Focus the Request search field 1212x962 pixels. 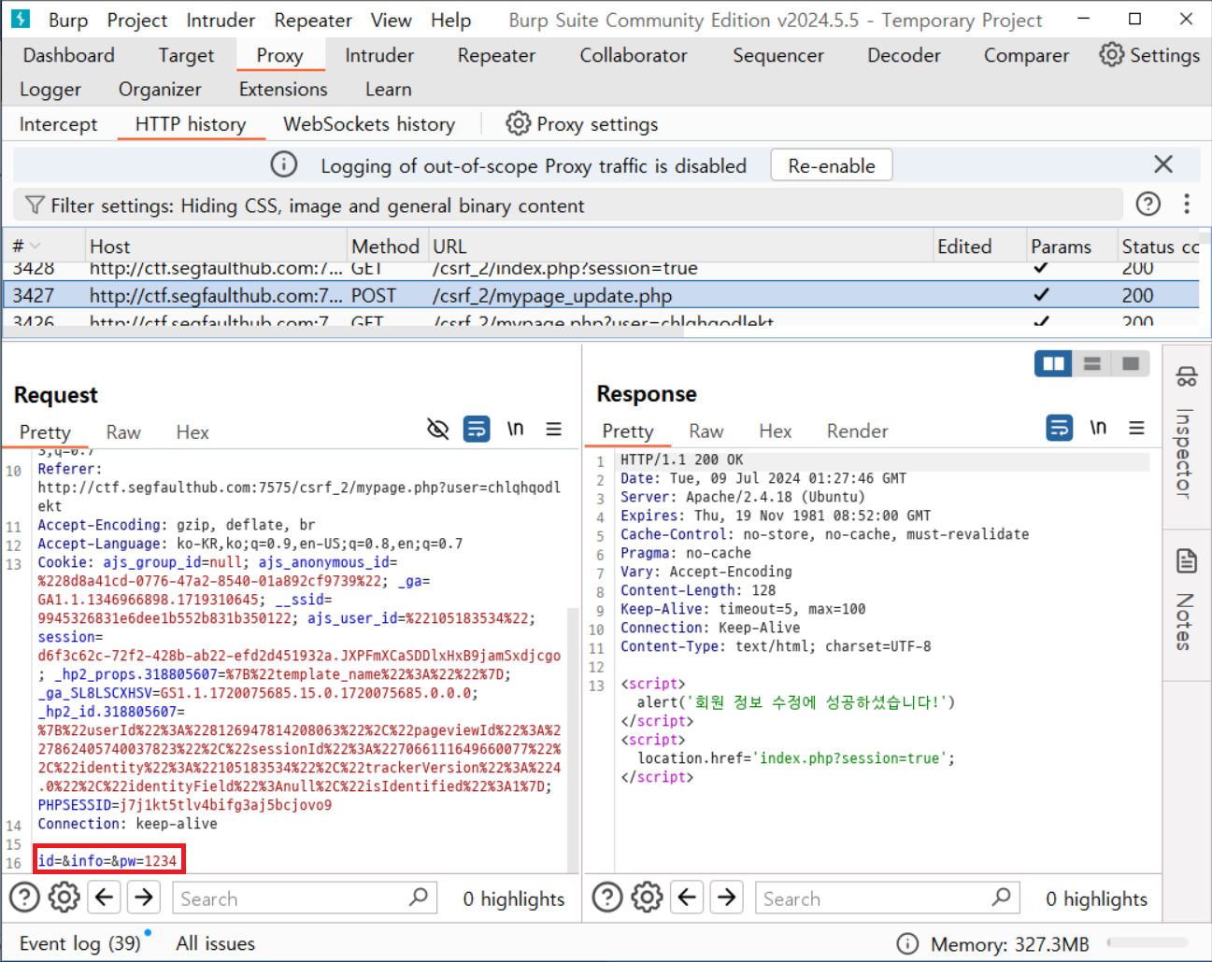point(305,898)
